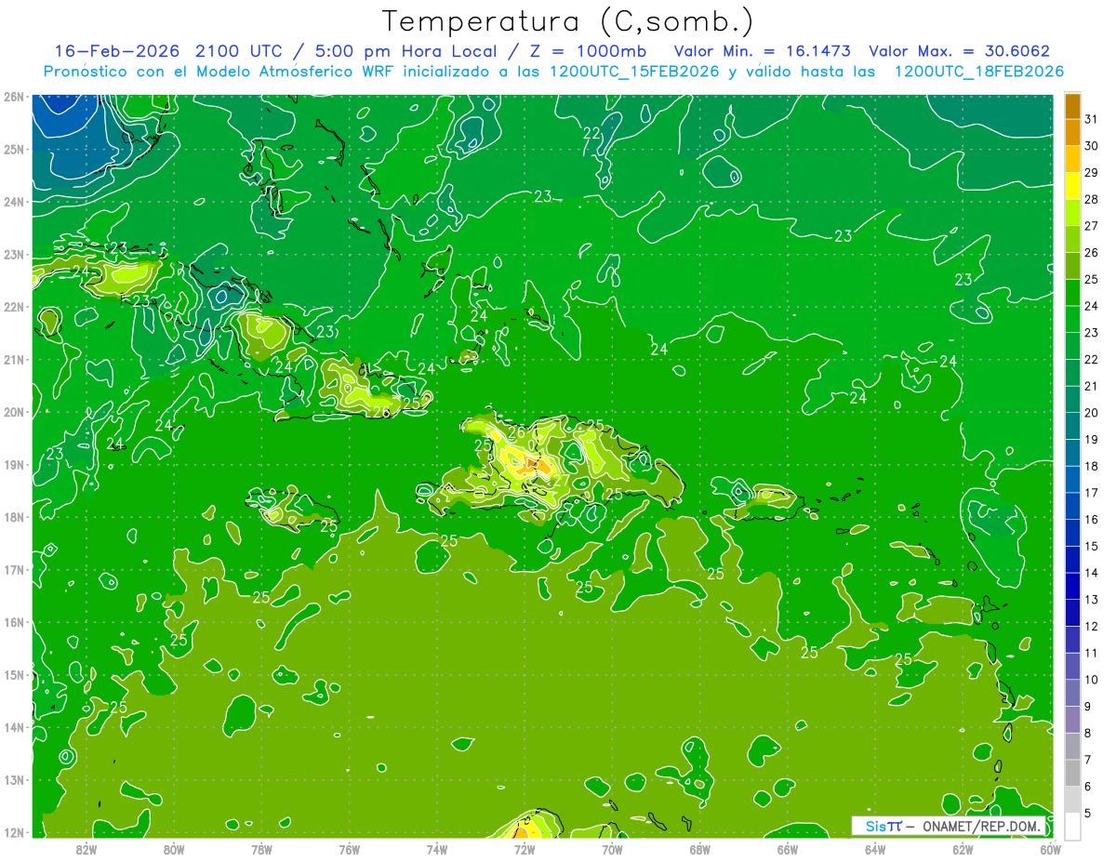The width and height of the screenshot is (1116, 862).
Task: Click the 76W longitude axis label
Action: (x=349, y=849)
